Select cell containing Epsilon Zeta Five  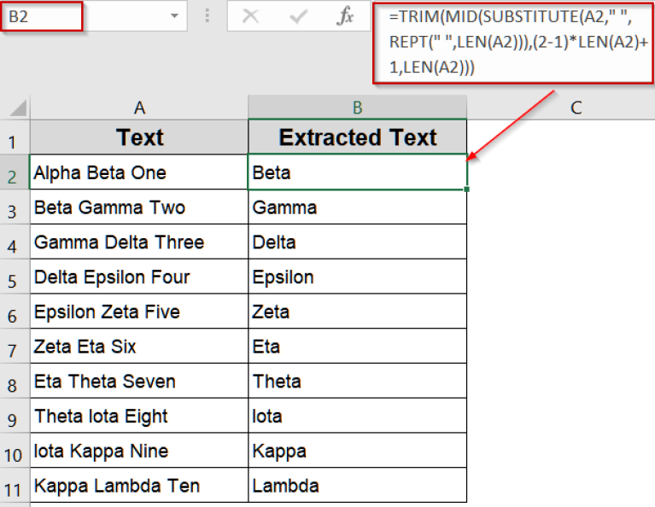coord(139,312)
